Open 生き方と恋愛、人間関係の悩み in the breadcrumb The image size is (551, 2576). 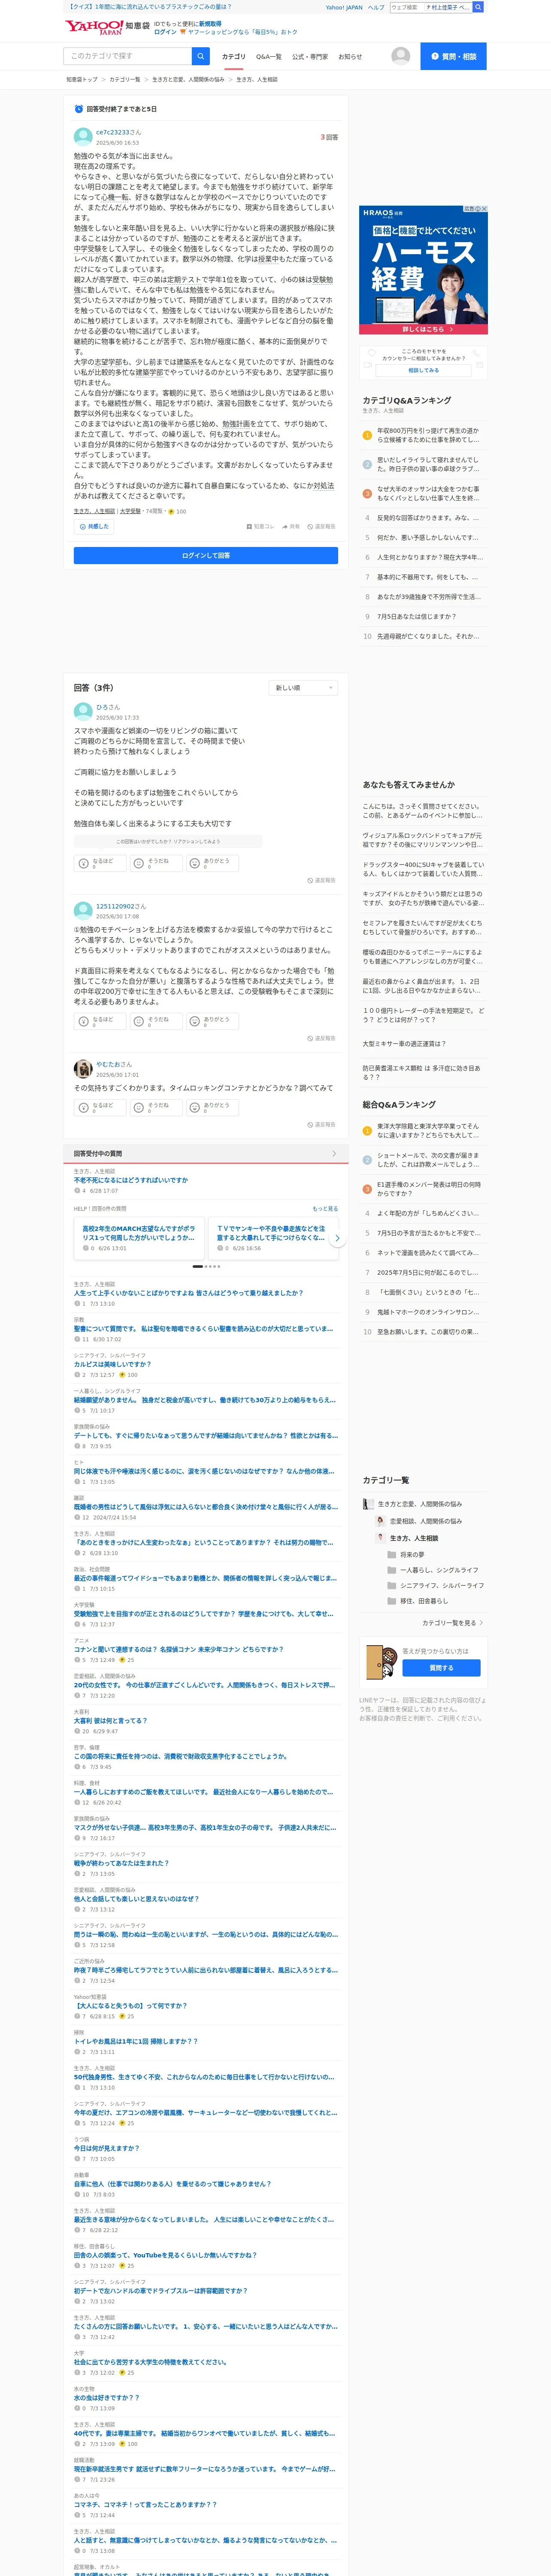tap(188, 79)
